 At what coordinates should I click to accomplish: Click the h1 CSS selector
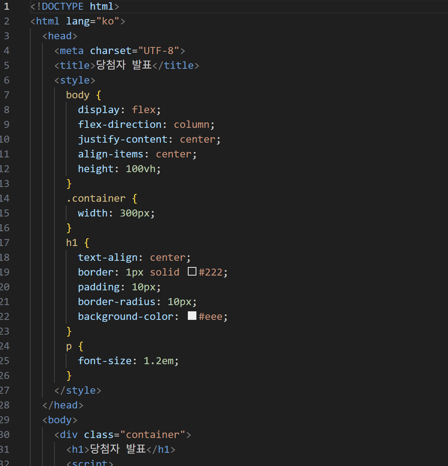[72, 243]
